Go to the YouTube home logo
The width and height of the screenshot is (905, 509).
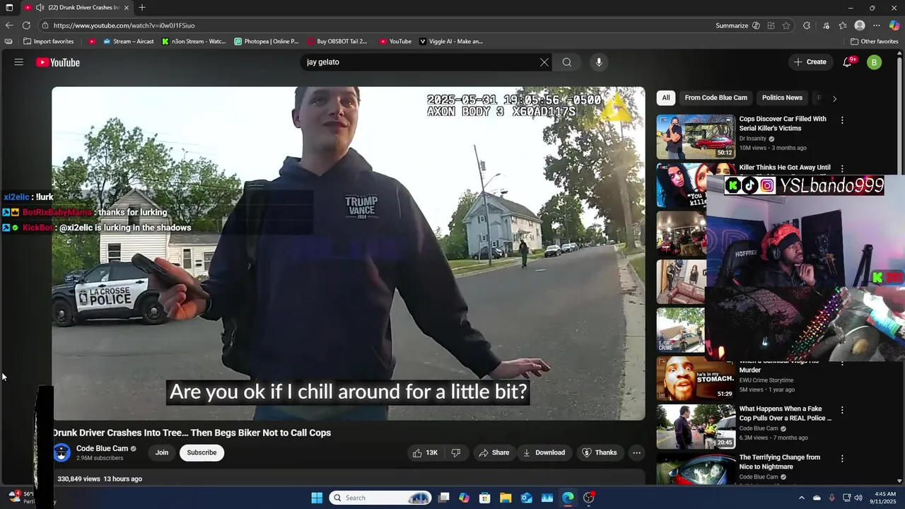point(58,62)
